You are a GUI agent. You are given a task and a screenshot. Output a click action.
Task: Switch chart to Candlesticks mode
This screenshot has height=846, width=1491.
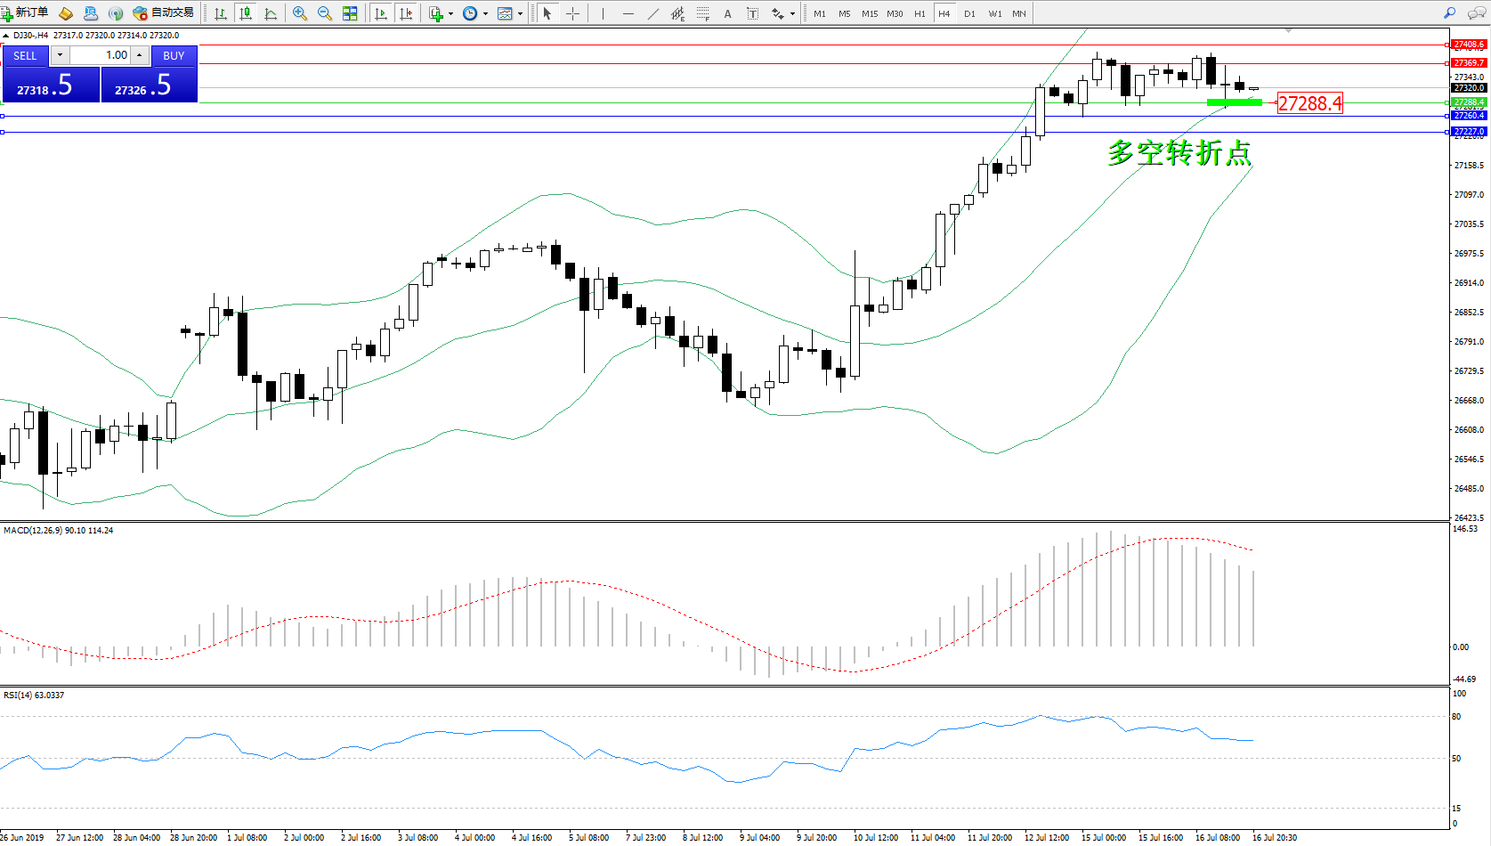click(246, 13)
